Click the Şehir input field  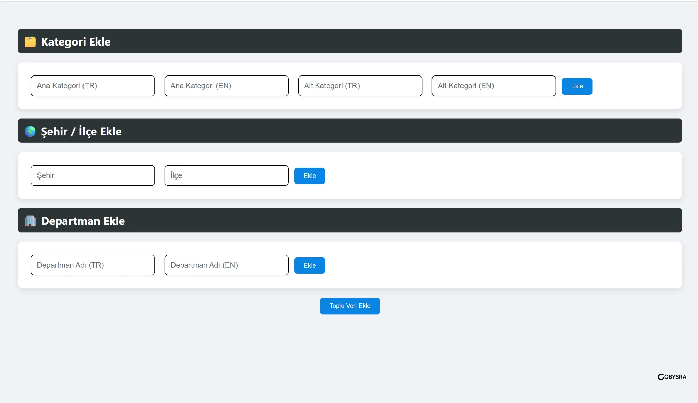93,175
